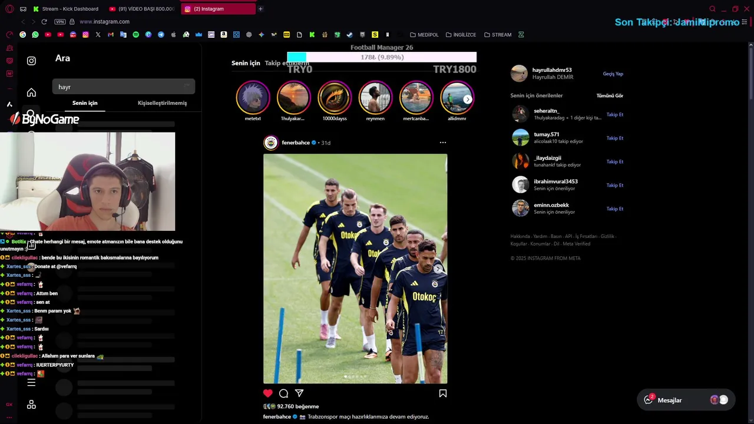
Task: Advance the stories row with next arrow
Action: click(468, 100)
